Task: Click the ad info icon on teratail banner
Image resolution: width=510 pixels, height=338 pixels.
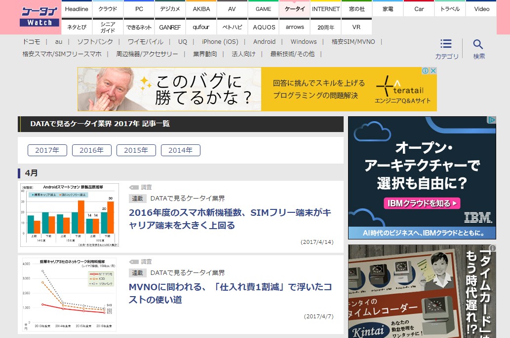Action: coord(426,71)
